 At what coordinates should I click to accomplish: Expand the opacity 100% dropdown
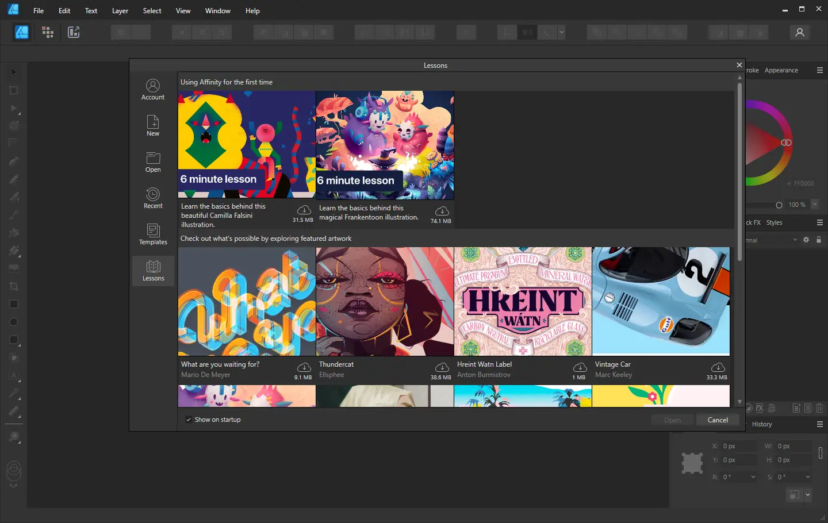pyautogui.click(x=815, y=204)
